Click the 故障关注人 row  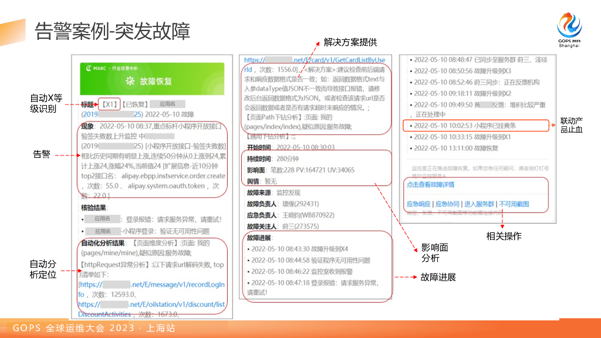[x=282, y=226]
